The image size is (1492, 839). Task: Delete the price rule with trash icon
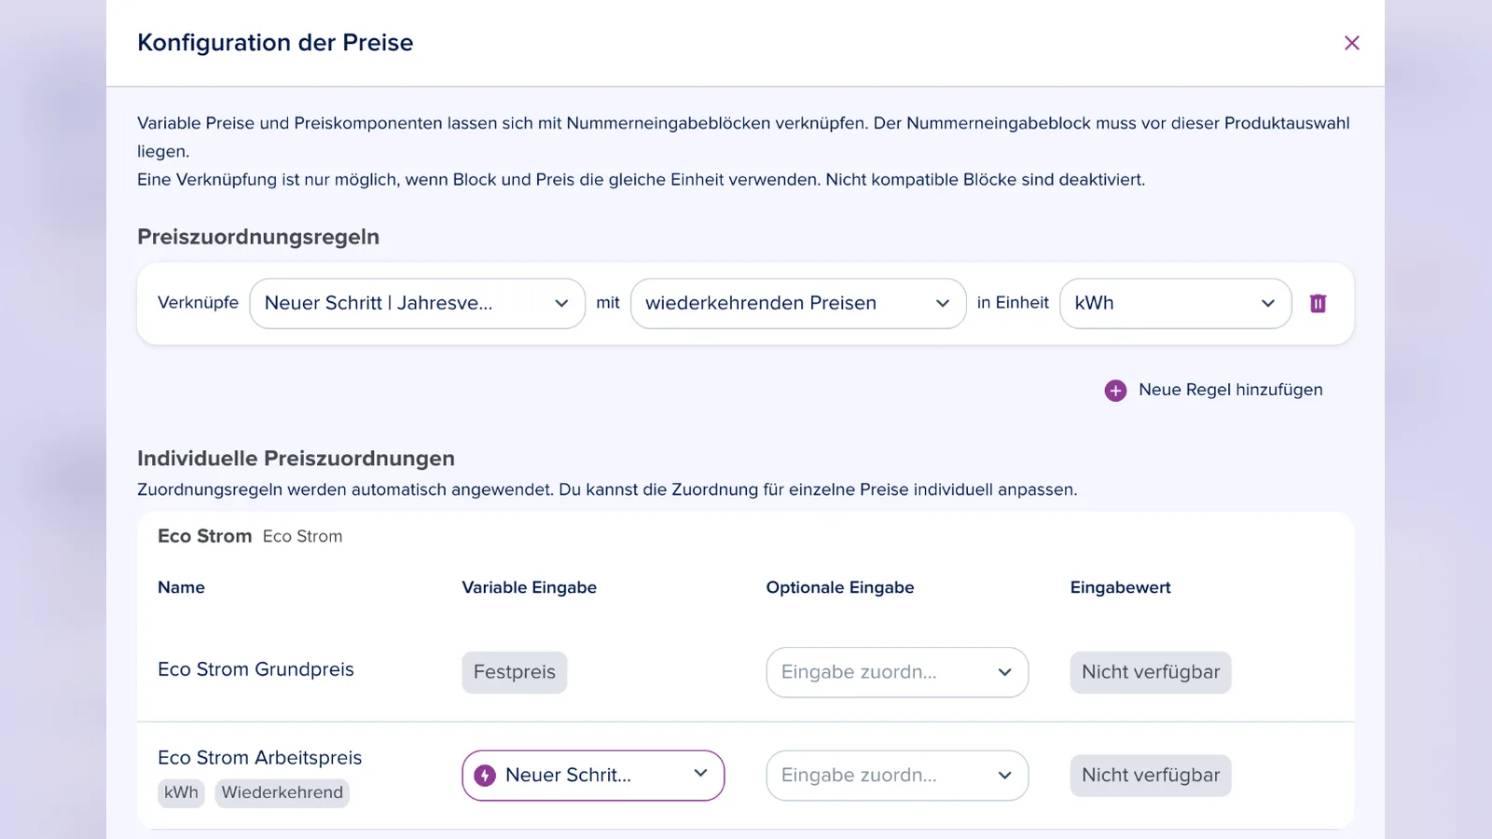(1318, 303)
